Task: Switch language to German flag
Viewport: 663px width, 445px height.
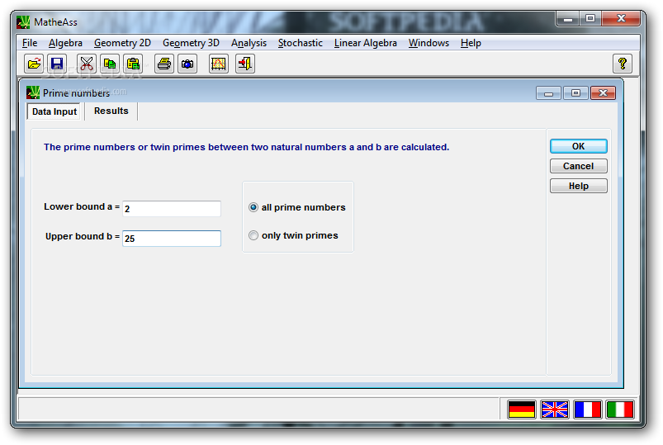Action: coord(522,409)
